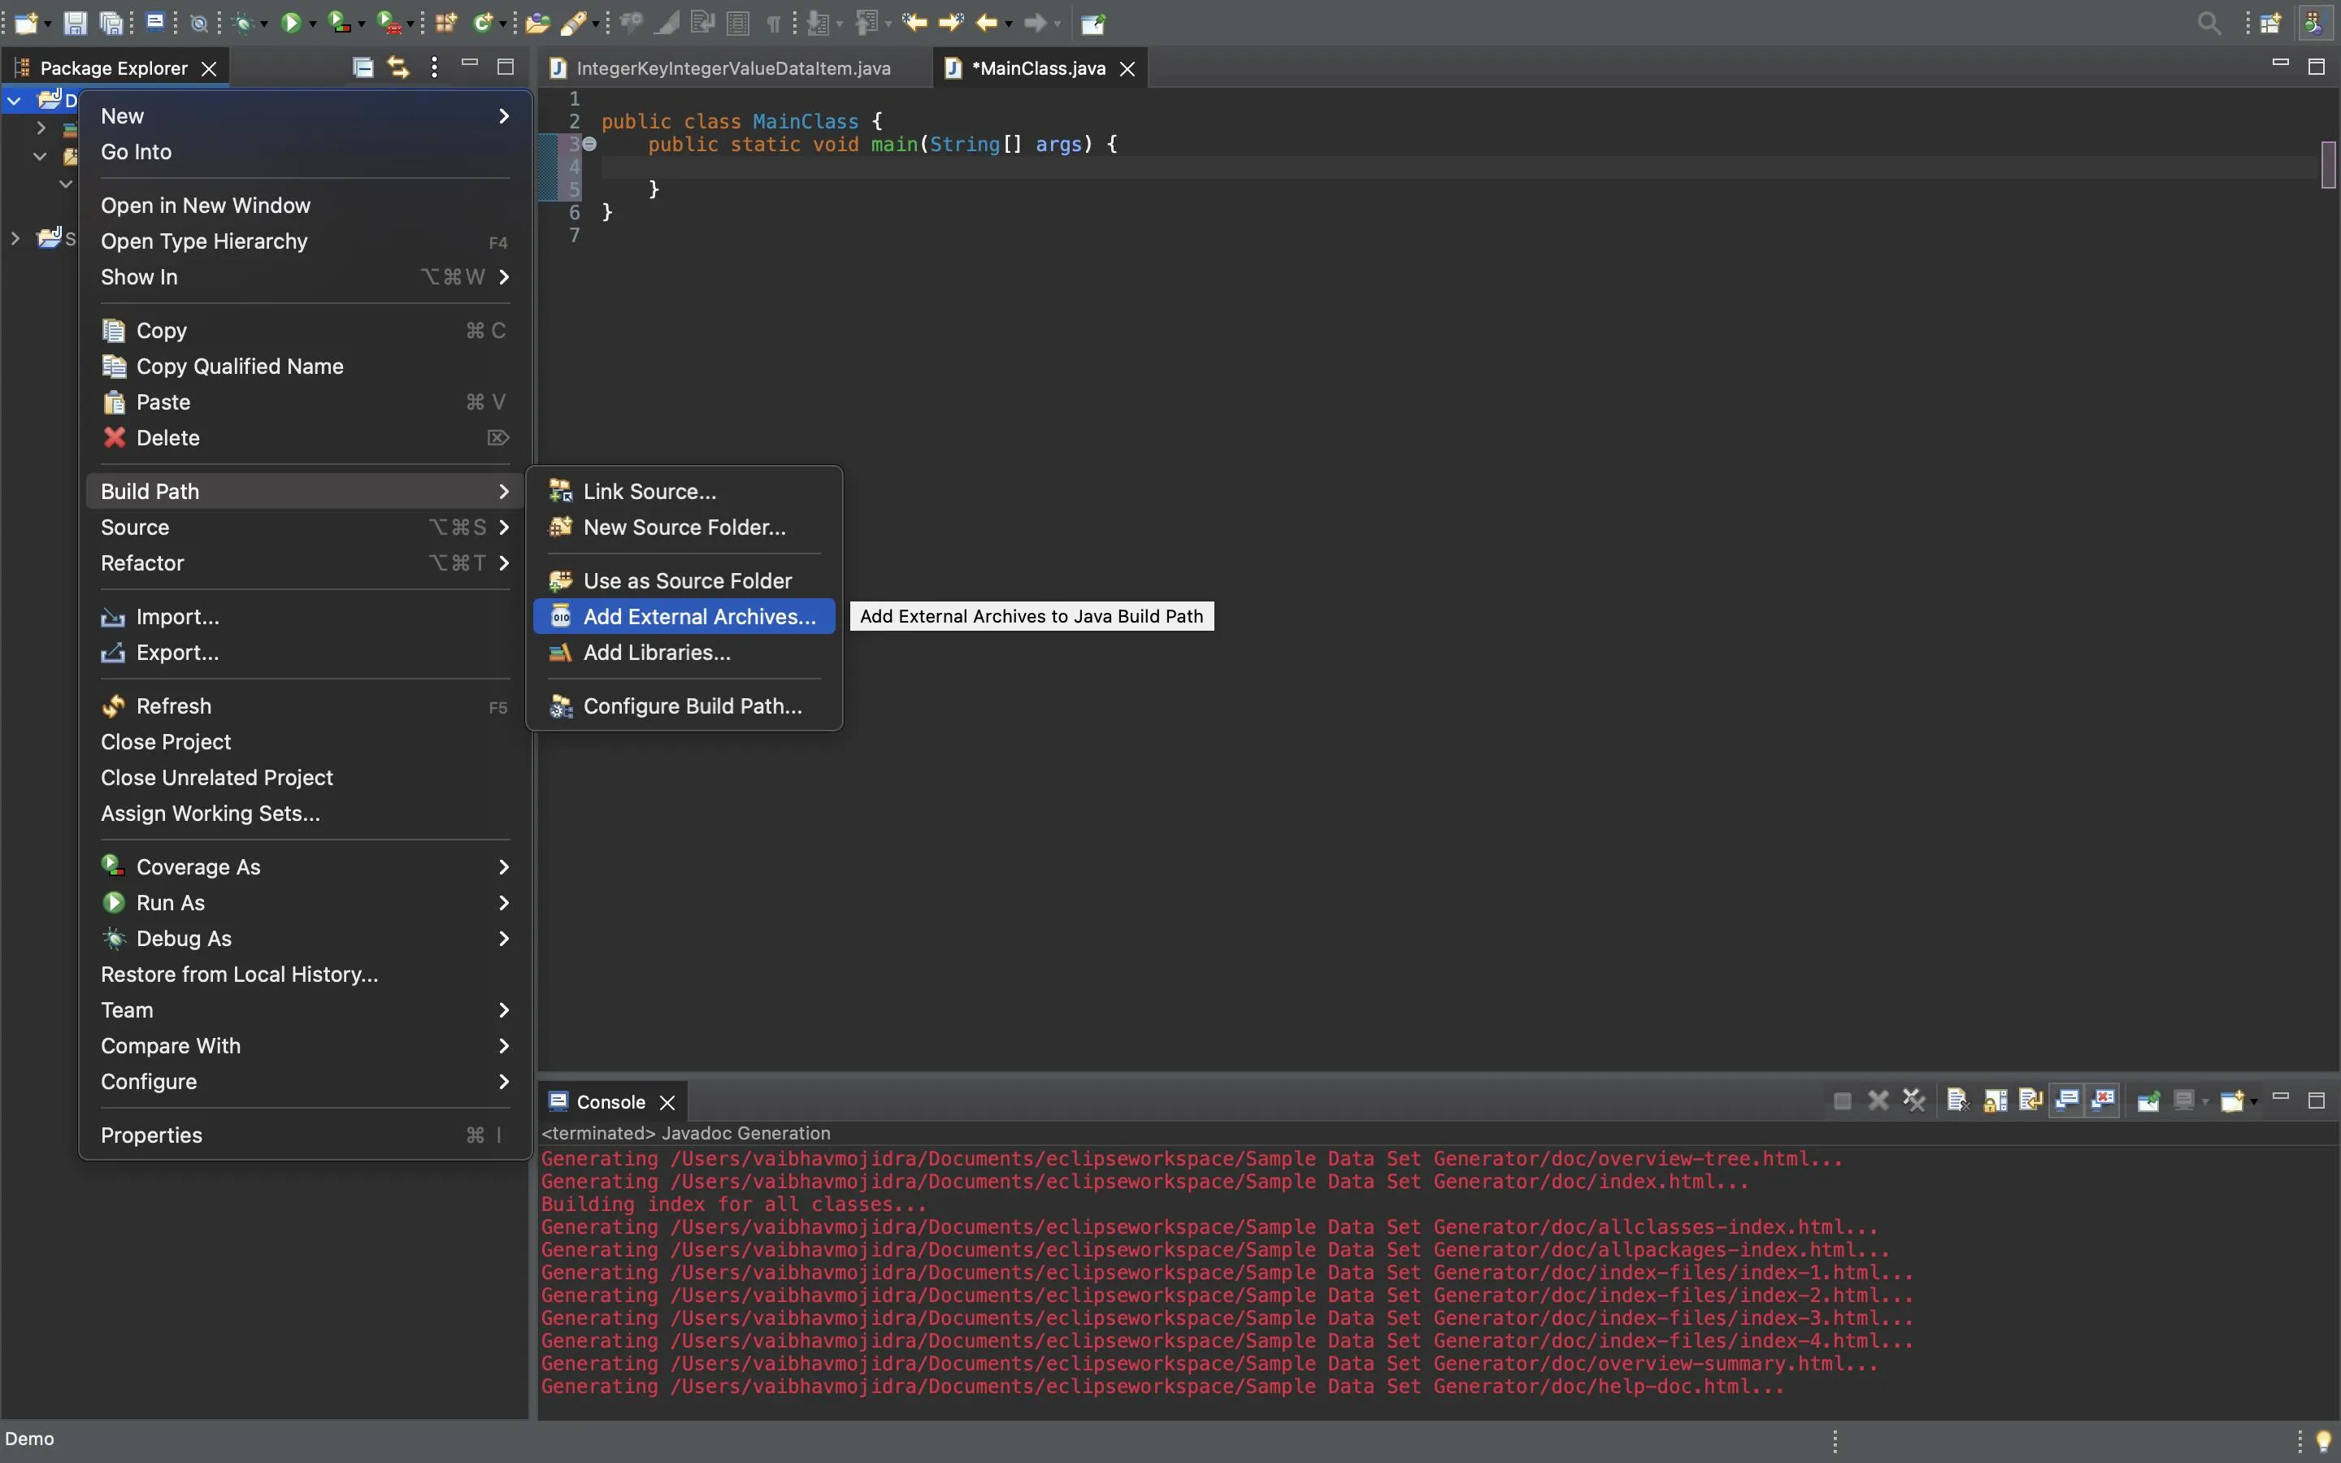Toggle Word Wrap in Console toolbar
This screenshot has height=1463, width=2341.
point(2030,1101)
